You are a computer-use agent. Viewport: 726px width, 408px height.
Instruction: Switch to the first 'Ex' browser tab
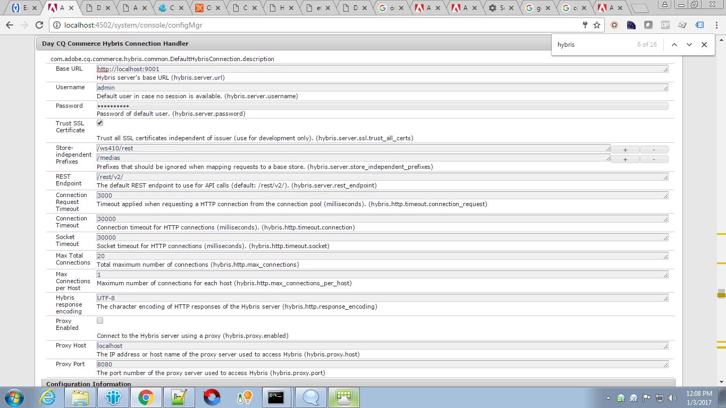tap(24, 8)
